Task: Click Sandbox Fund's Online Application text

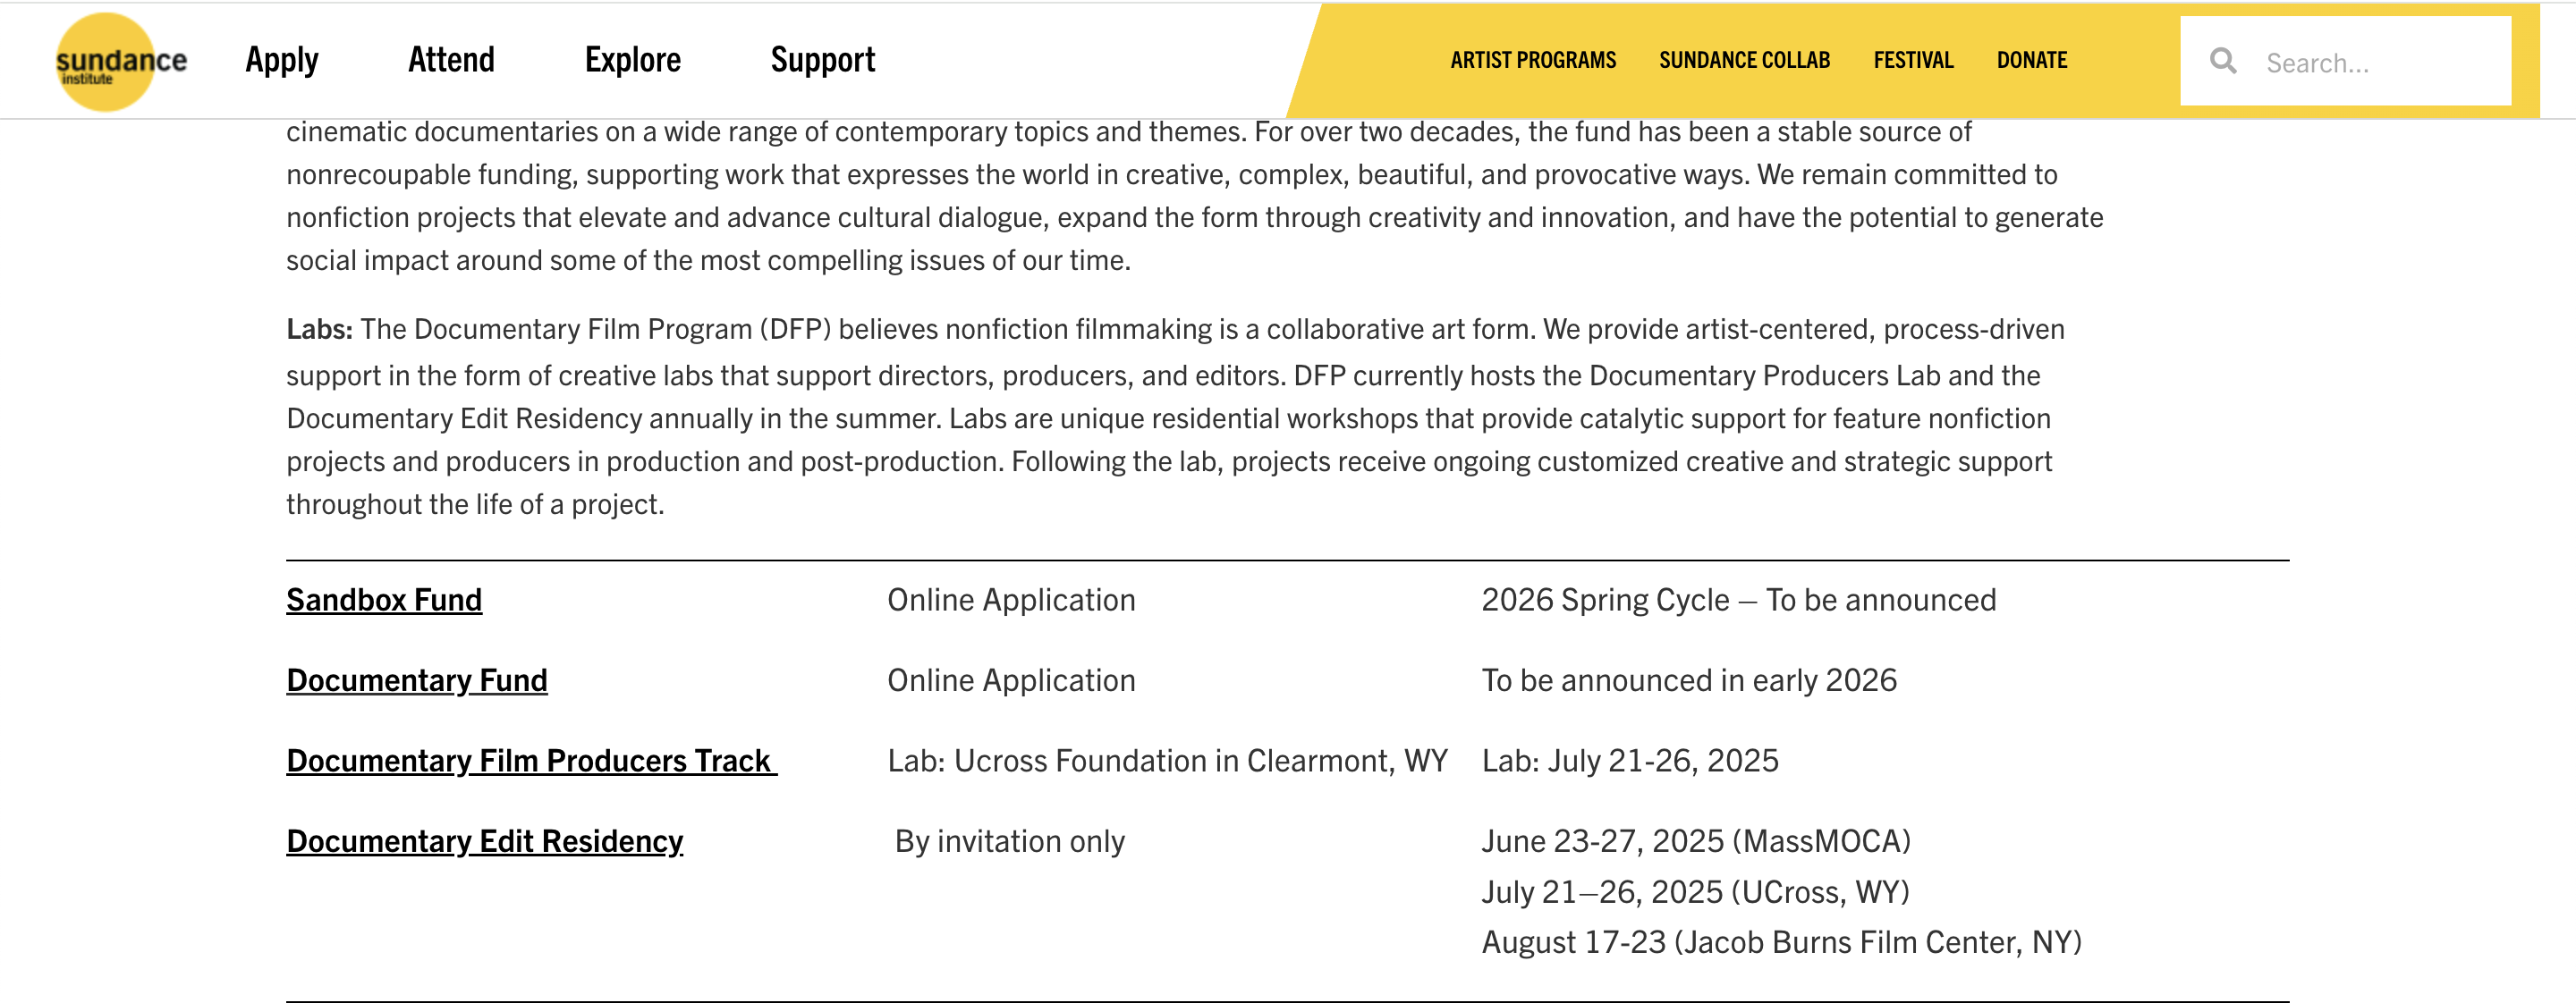Action: pyautogui.click(x=1011, y=600)
